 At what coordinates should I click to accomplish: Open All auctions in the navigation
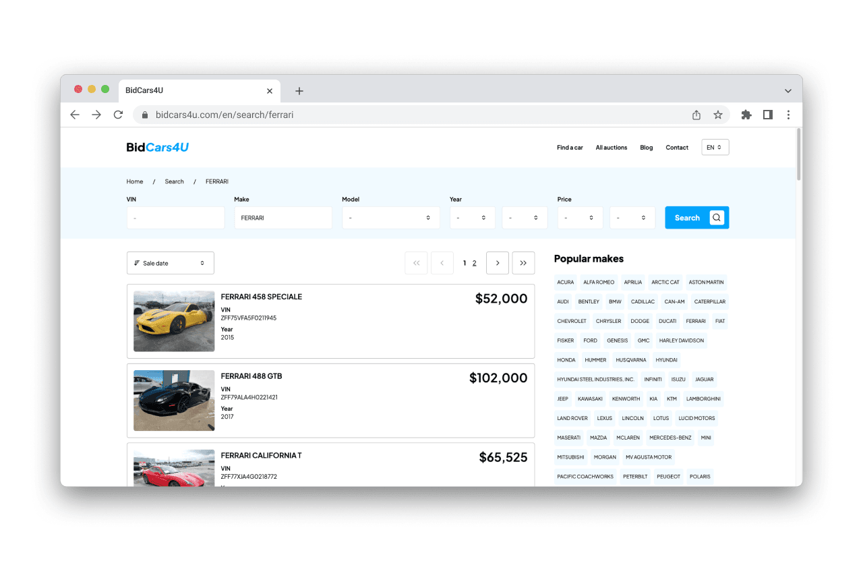611,148
